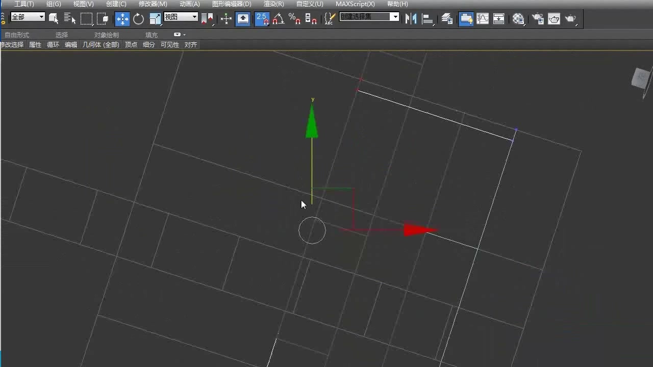This screenshot has height=367, width=653.
Task: Toggle Spinner Snap
Action: [x=311, y=19]
